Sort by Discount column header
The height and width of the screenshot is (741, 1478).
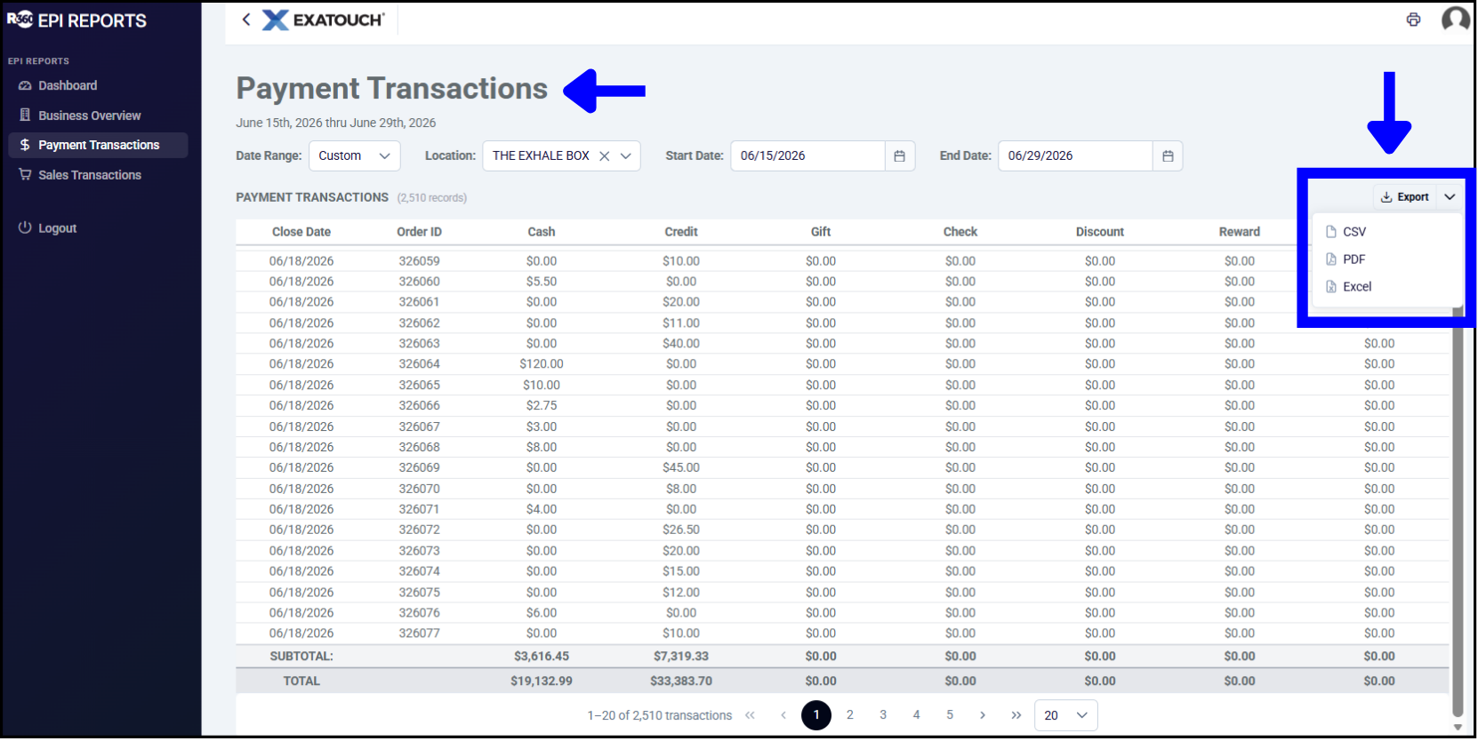1100,232
